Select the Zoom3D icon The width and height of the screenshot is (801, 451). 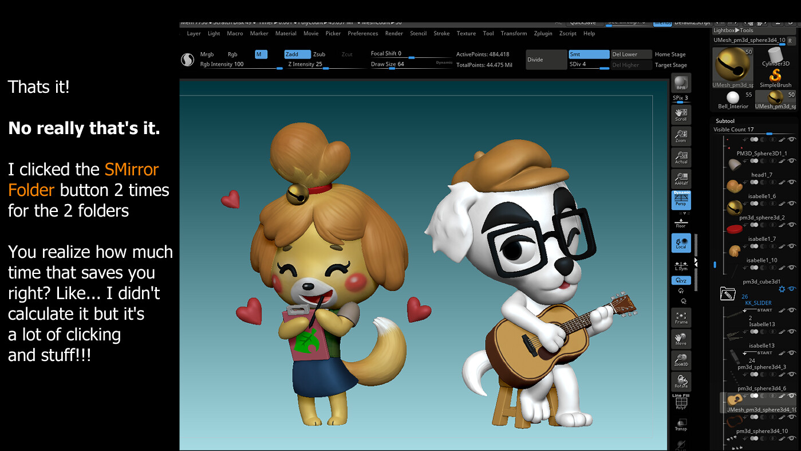pos(681,360)
